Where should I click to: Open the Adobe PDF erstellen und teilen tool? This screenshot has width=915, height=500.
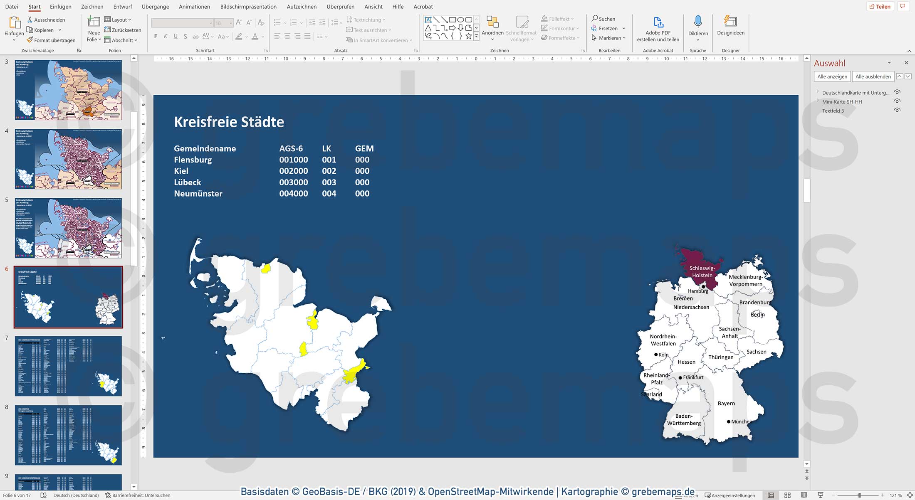point(658,28)
